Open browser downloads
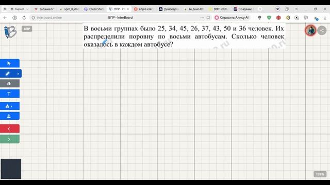330x185 pixels. (325, 18)
